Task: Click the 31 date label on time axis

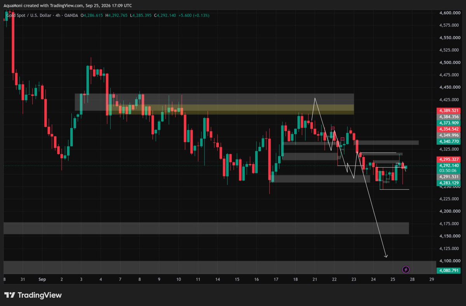Action: pos(23,279)
